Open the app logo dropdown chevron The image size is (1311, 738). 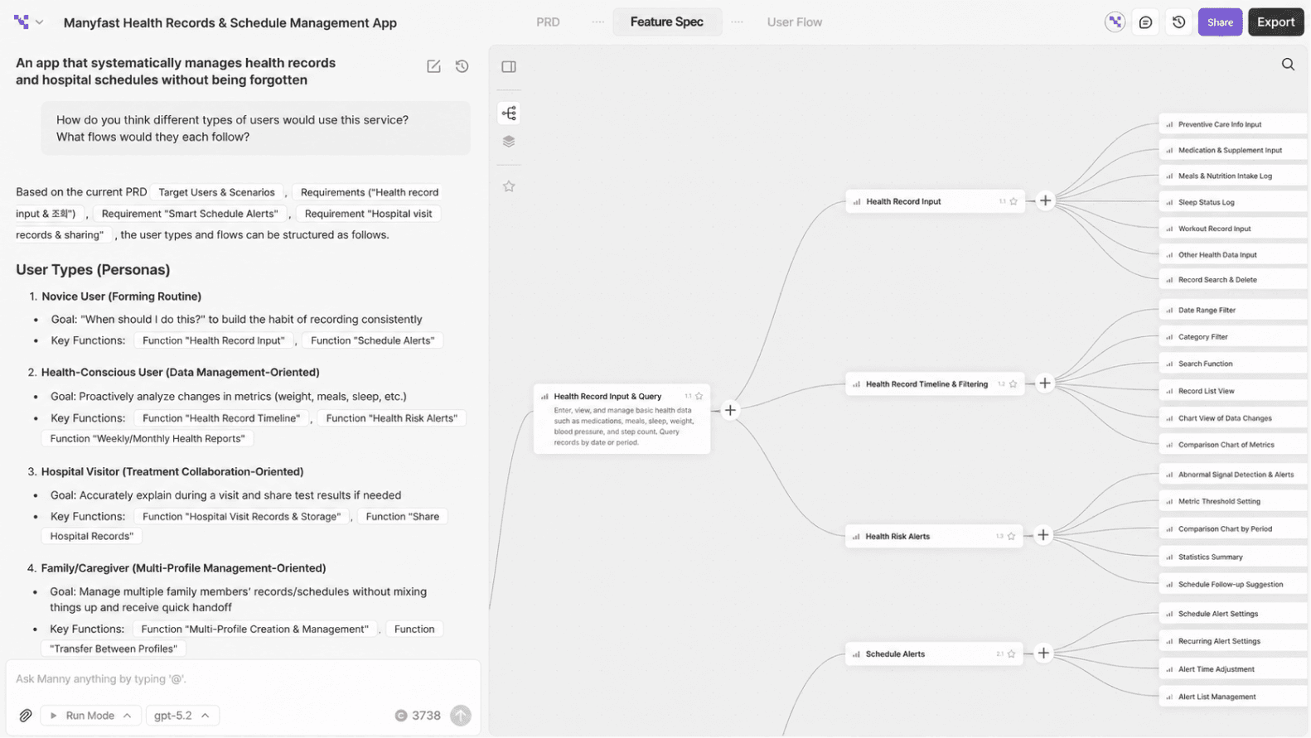point(39,22)
